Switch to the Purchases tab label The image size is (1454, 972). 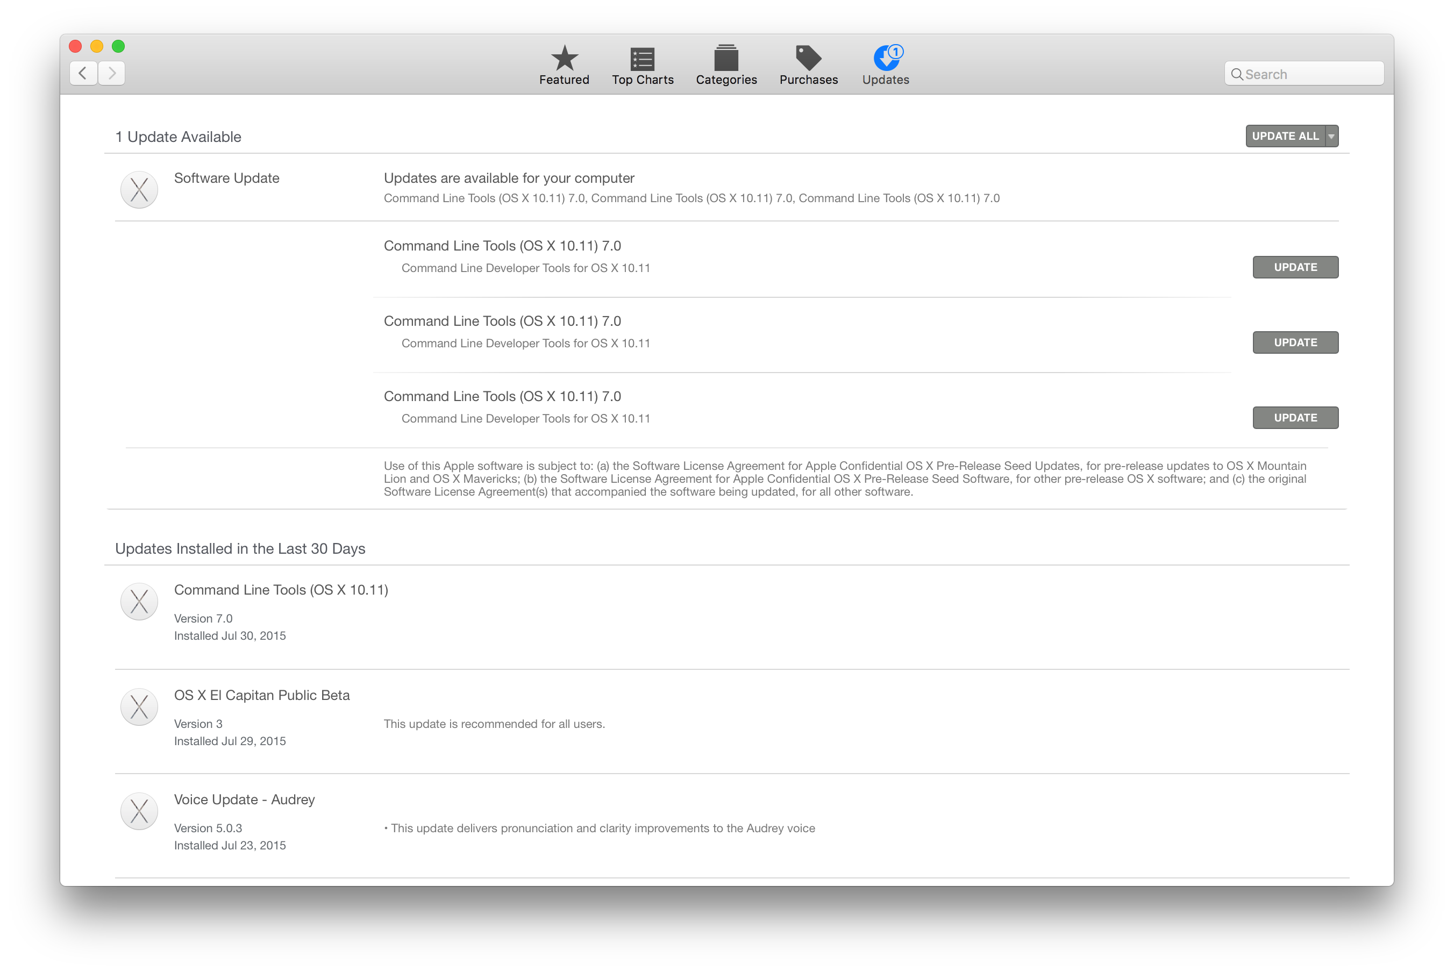(809, 80)
